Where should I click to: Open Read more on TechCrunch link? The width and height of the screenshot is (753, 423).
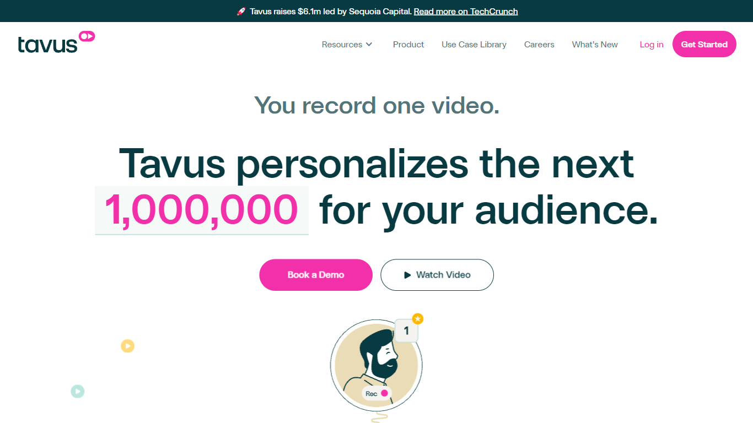point(466,11)
